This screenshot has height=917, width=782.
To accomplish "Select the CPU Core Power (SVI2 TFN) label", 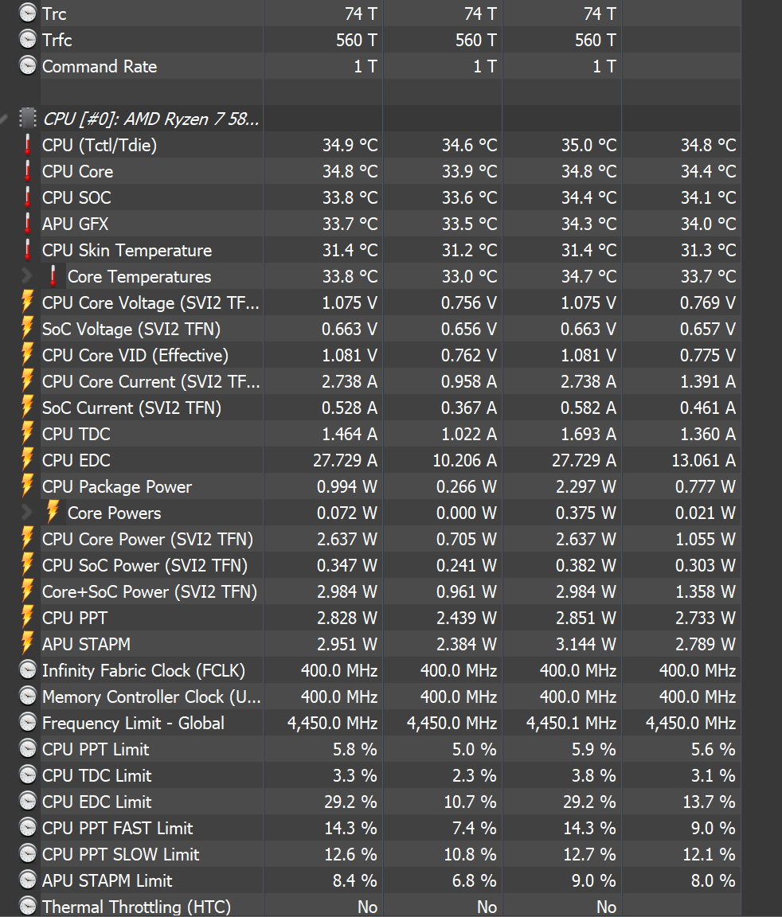I will pos(147,539).
